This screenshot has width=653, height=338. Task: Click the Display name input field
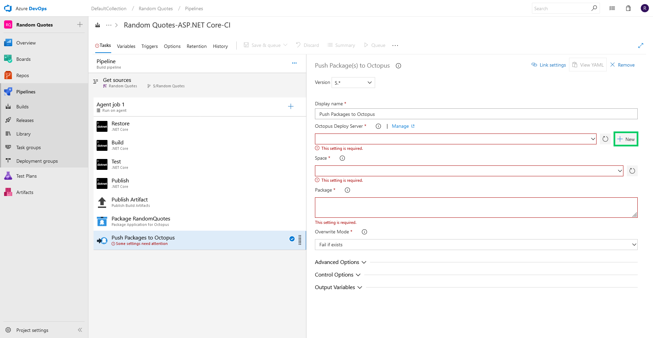click(476, 114)
